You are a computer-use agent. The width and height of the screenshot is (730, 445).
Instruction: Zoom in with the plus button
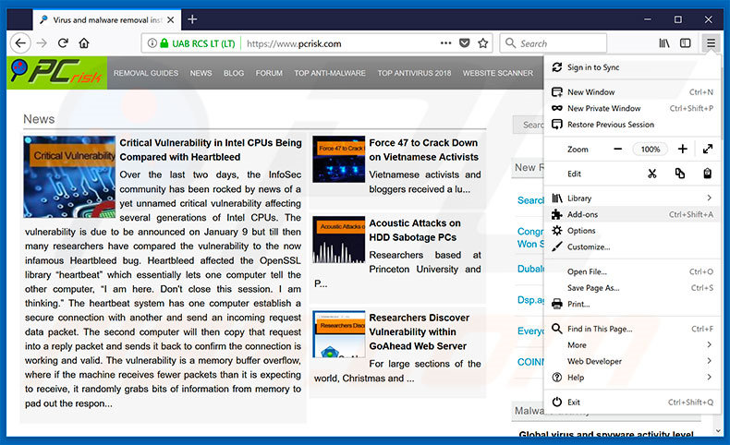point(683,149)
